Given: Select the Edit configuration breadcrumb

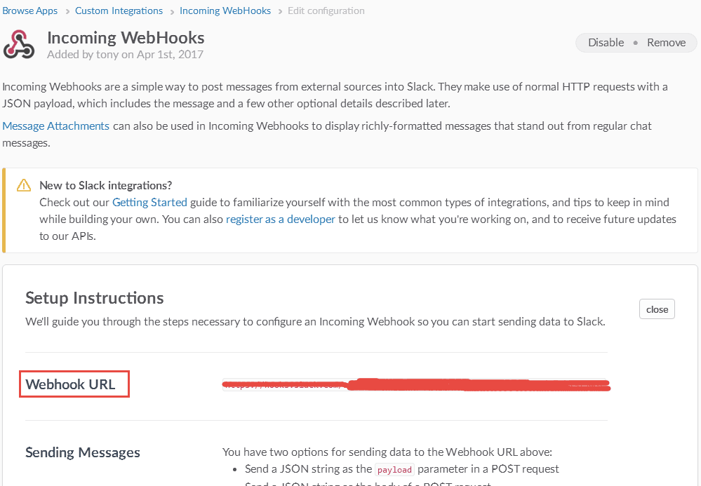Looking at the screenshot, I should 326,11.
